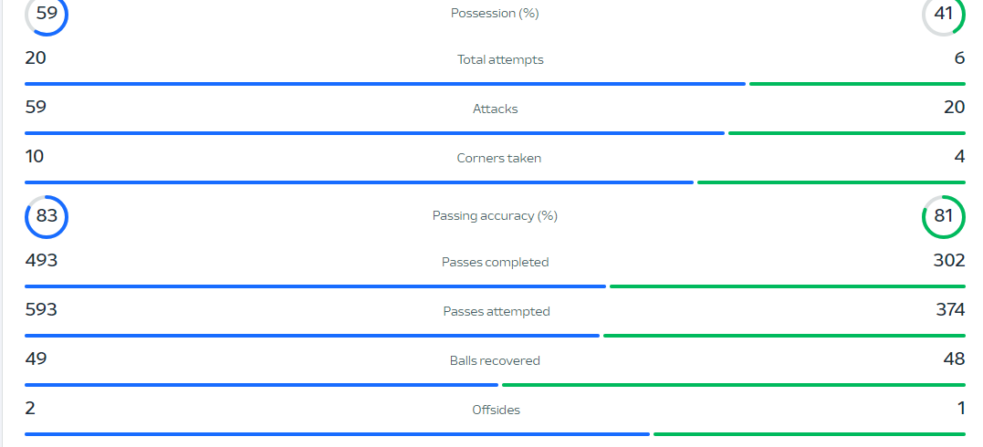Image resolution: width=983 pixels, height=447 pixels.
Task: Select the Balls recovered label
Action: click(x=495, y=360)
